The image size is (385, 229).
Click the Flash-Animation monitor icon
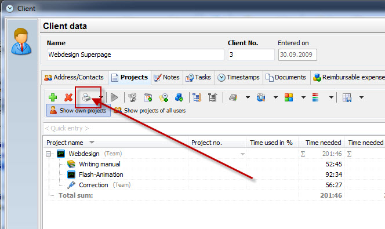pyautogui.click(x=71, y=175)
